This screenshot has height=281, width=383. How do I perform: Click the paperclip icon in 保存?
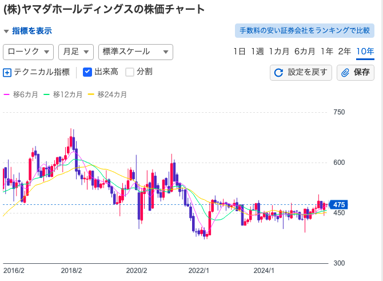click(345, 73)
